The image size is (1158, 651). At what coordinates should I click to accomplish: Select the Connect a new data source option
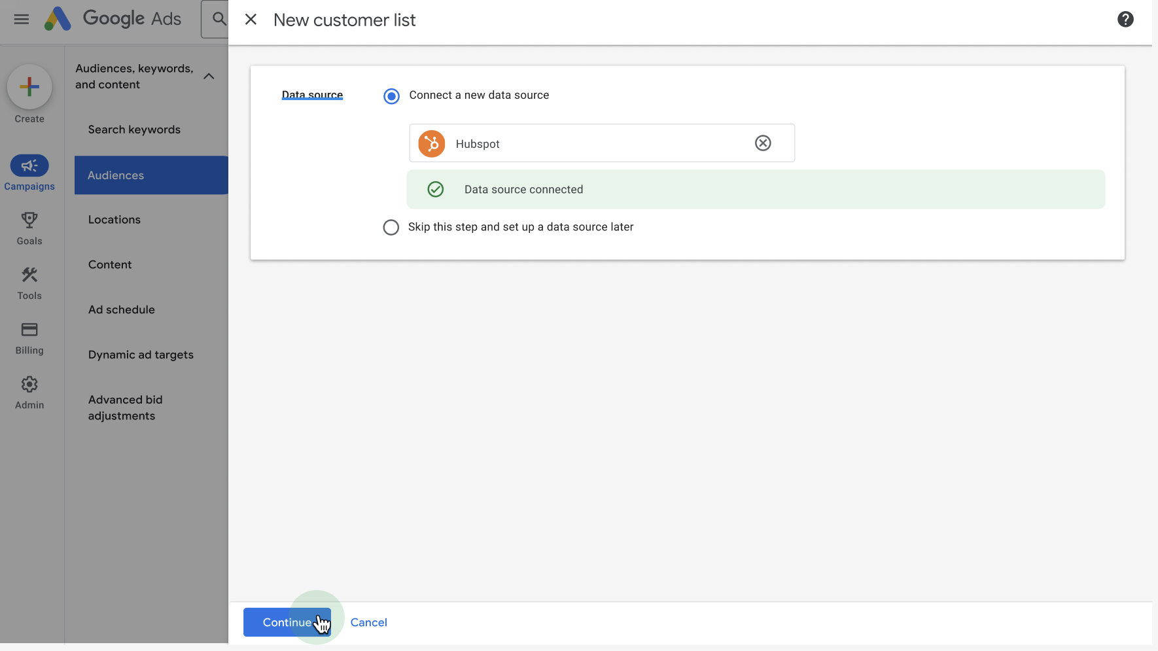pos(391,96)
